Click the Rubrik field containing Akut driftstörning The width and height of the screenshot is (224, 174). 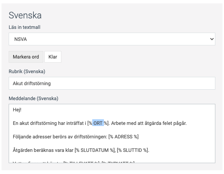[112, 83]
